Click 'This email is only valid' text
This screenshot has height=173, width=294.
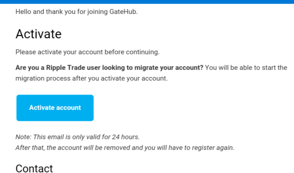point(66,137)
